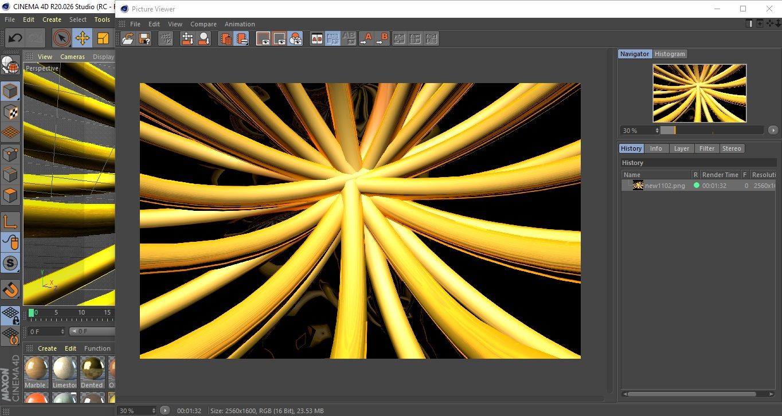Click the Render Time column header
Image resolution: width=782 pixels, height=416 pixels.
[720, 175]
